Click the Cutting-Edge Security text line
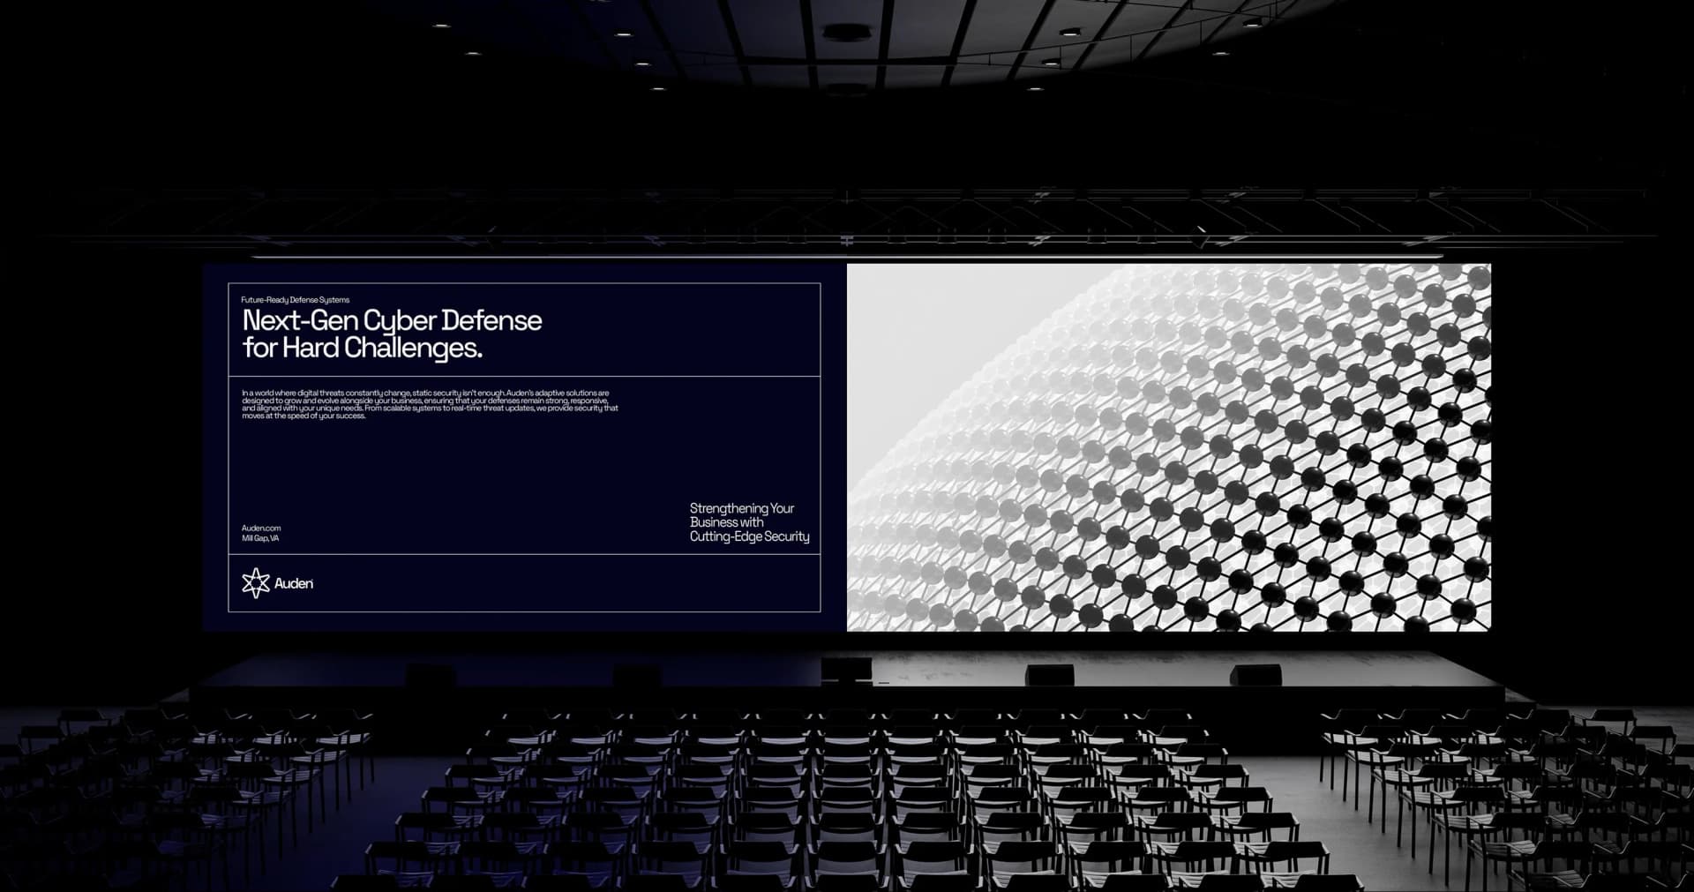Viewport: 1694px width, 892px height. coord(749,536)
